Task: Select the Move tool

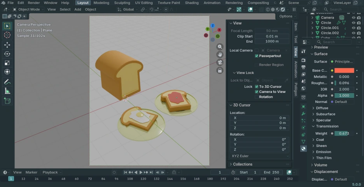Action: 7,45
